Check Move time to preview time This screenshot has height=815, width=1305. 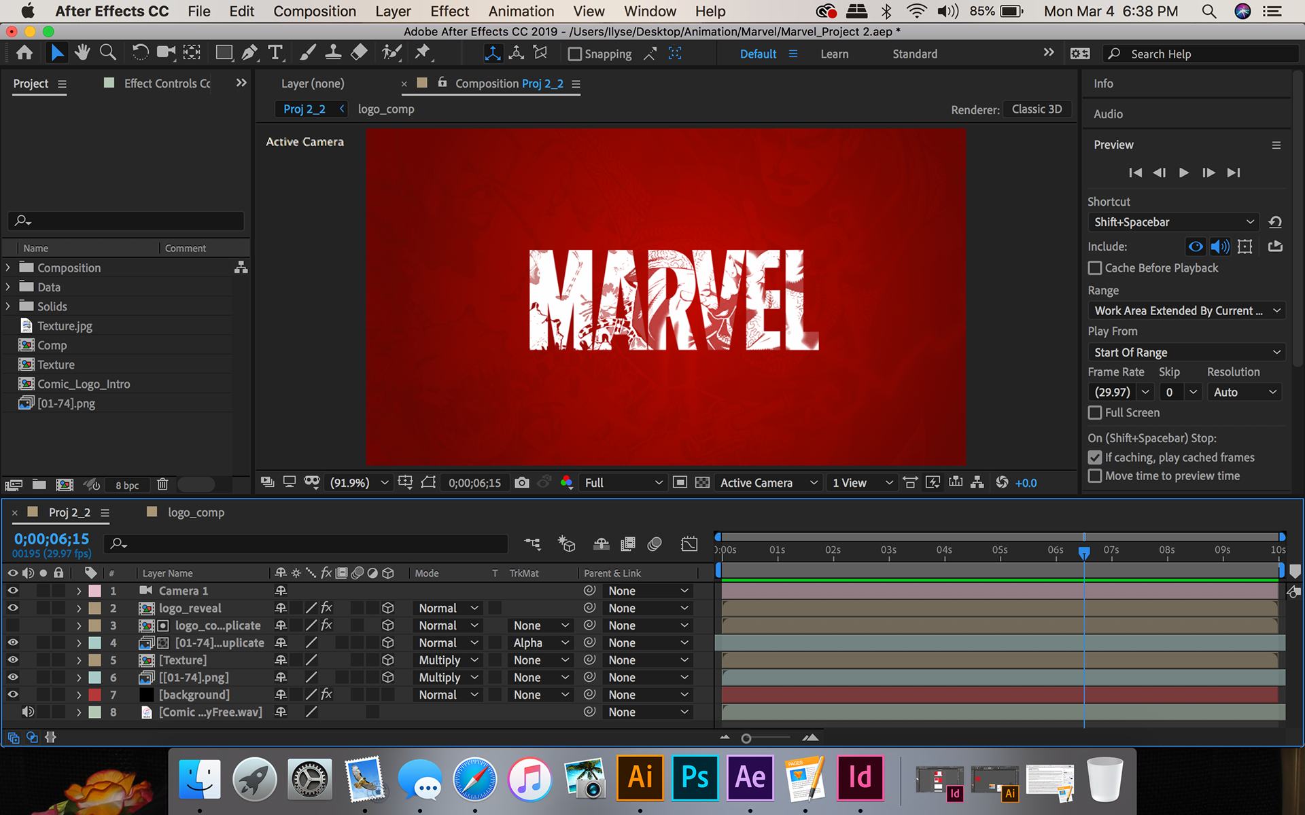(1095, 476)
